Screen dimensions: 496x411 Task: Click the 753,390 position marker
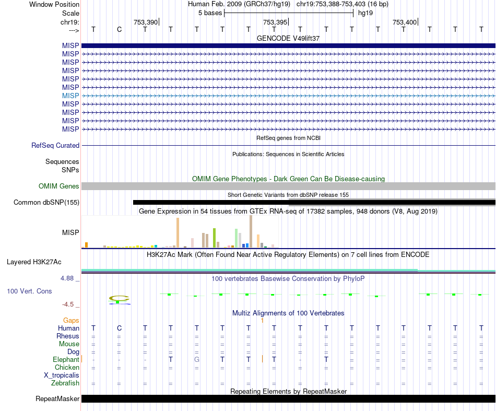click(146, 22)
